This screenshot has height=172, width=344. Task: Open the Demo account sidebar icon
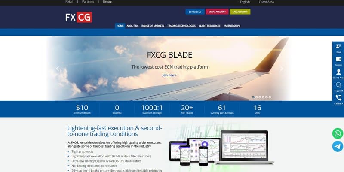pyautogui.click(x=338, y=61)
